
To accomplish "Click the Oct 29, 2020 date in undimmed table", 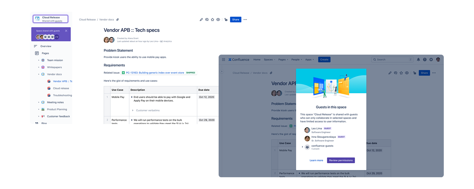I will coord(206,120).
